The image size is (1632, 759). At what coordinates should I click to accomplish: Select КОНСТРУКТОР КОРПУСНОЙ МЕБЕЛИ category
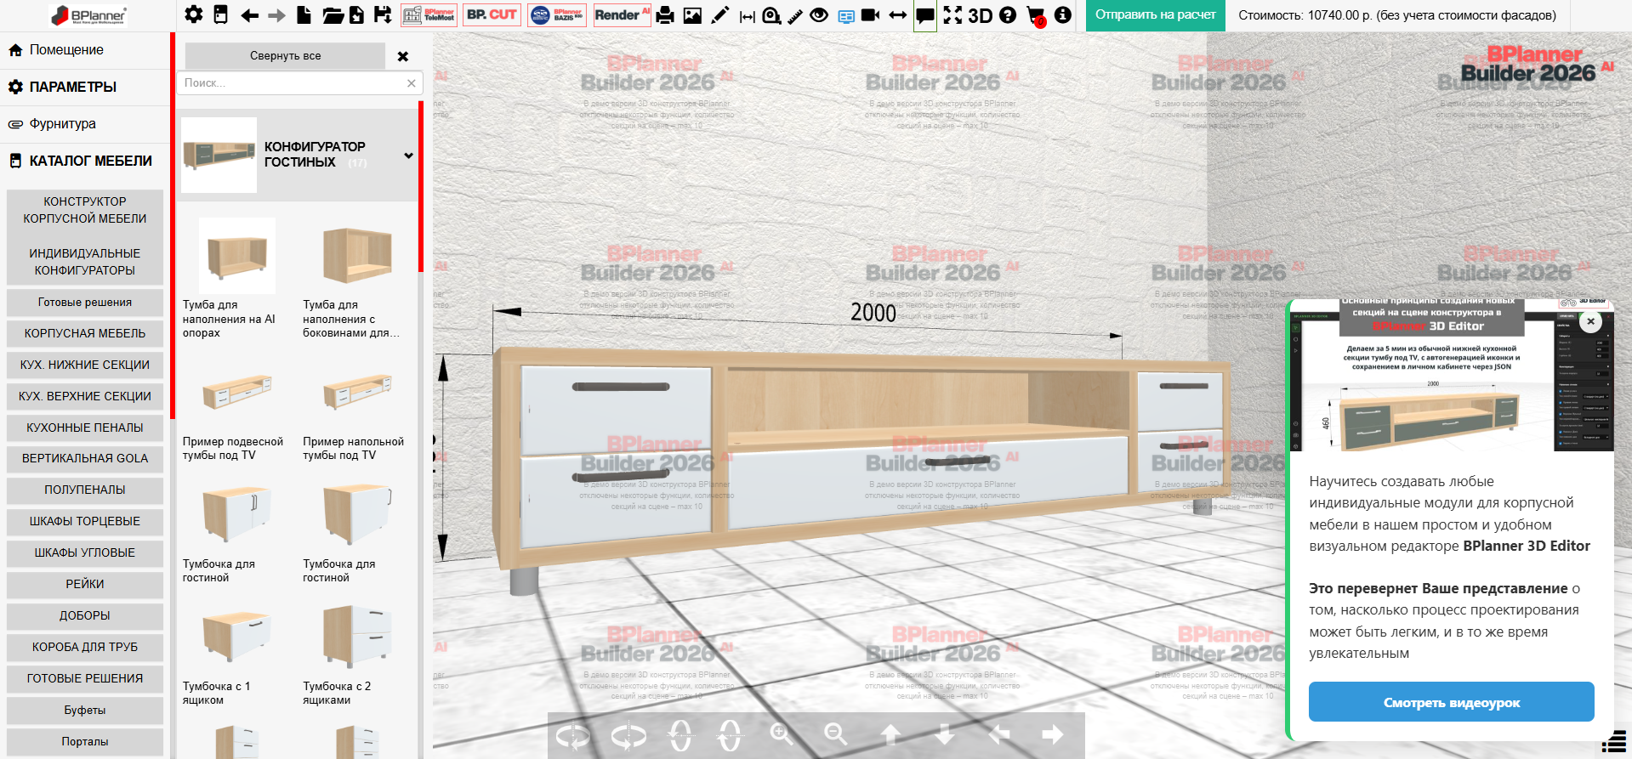coord(85,210)
